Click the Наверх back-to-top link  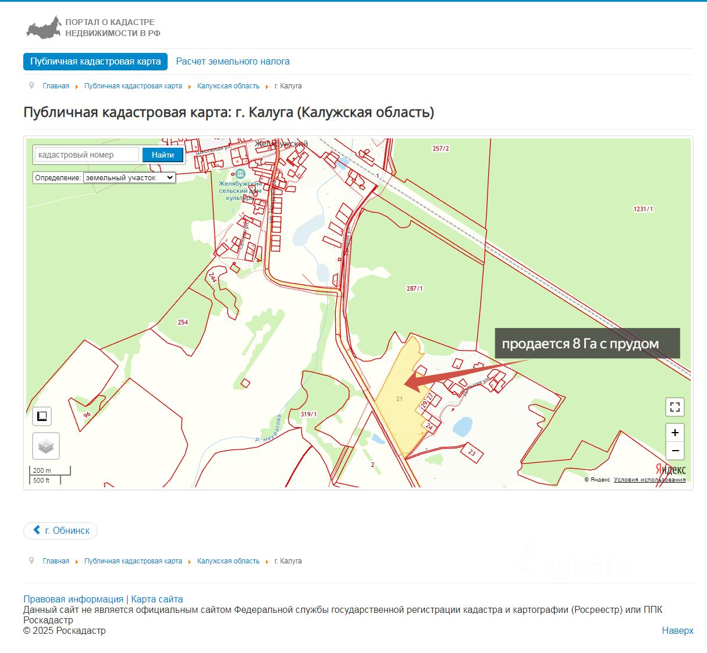pos(678,630)
